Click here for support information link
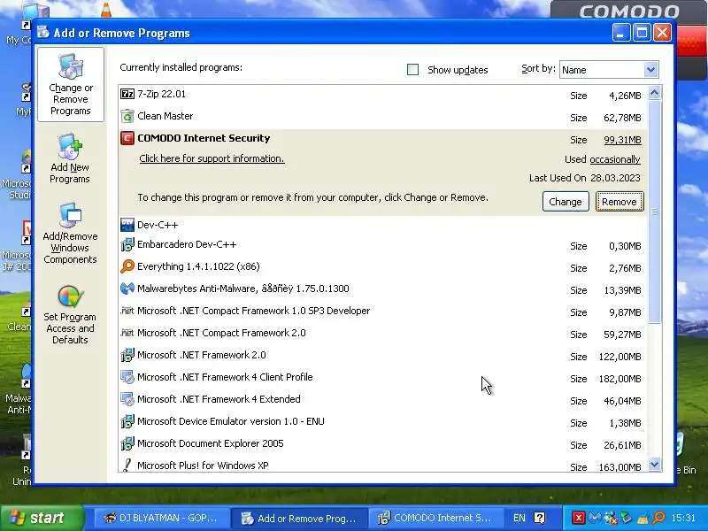Viewport: 708px width, 531px height. [x=212, y=158]
